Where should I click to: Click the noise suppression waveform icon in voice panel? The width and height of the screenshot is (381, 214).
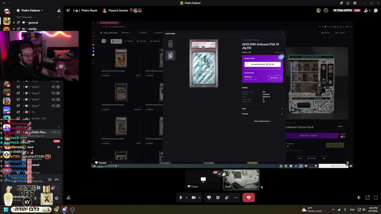coord(50,180)
